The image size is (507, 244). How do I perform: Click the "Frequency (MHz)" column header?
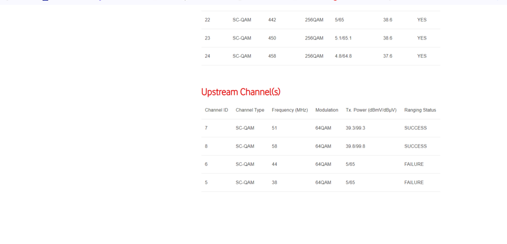(289, 110)
